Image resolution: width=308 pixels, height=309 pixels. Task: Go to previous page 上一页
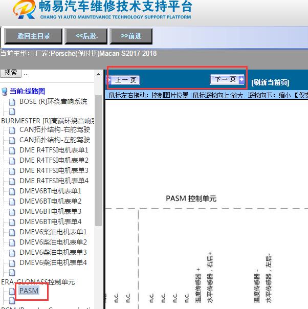click(x=123, y=80)
